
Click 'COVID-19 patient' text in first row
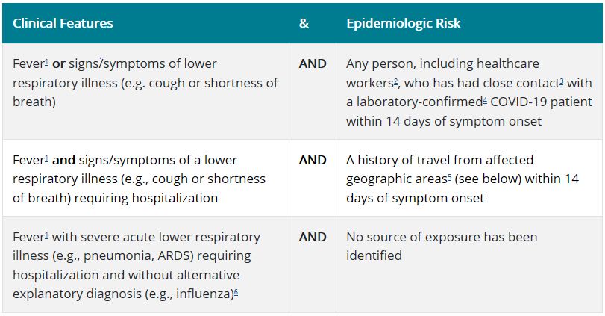click(542, 102)
